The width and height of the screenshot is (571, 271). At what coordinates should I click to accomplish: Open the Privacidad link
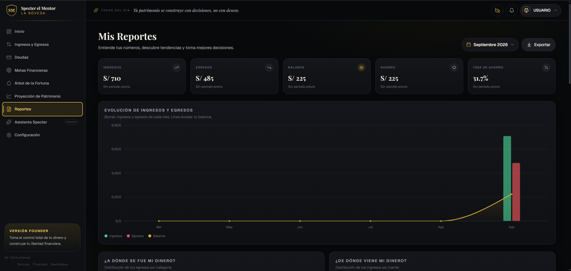pyautogui.click(x=40, y=264)
